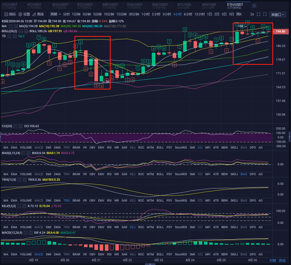Click the add-window icon beside fullscreen
Image resolution: width=291 pixels, height=265 pixels.
[x=265, y=14]
